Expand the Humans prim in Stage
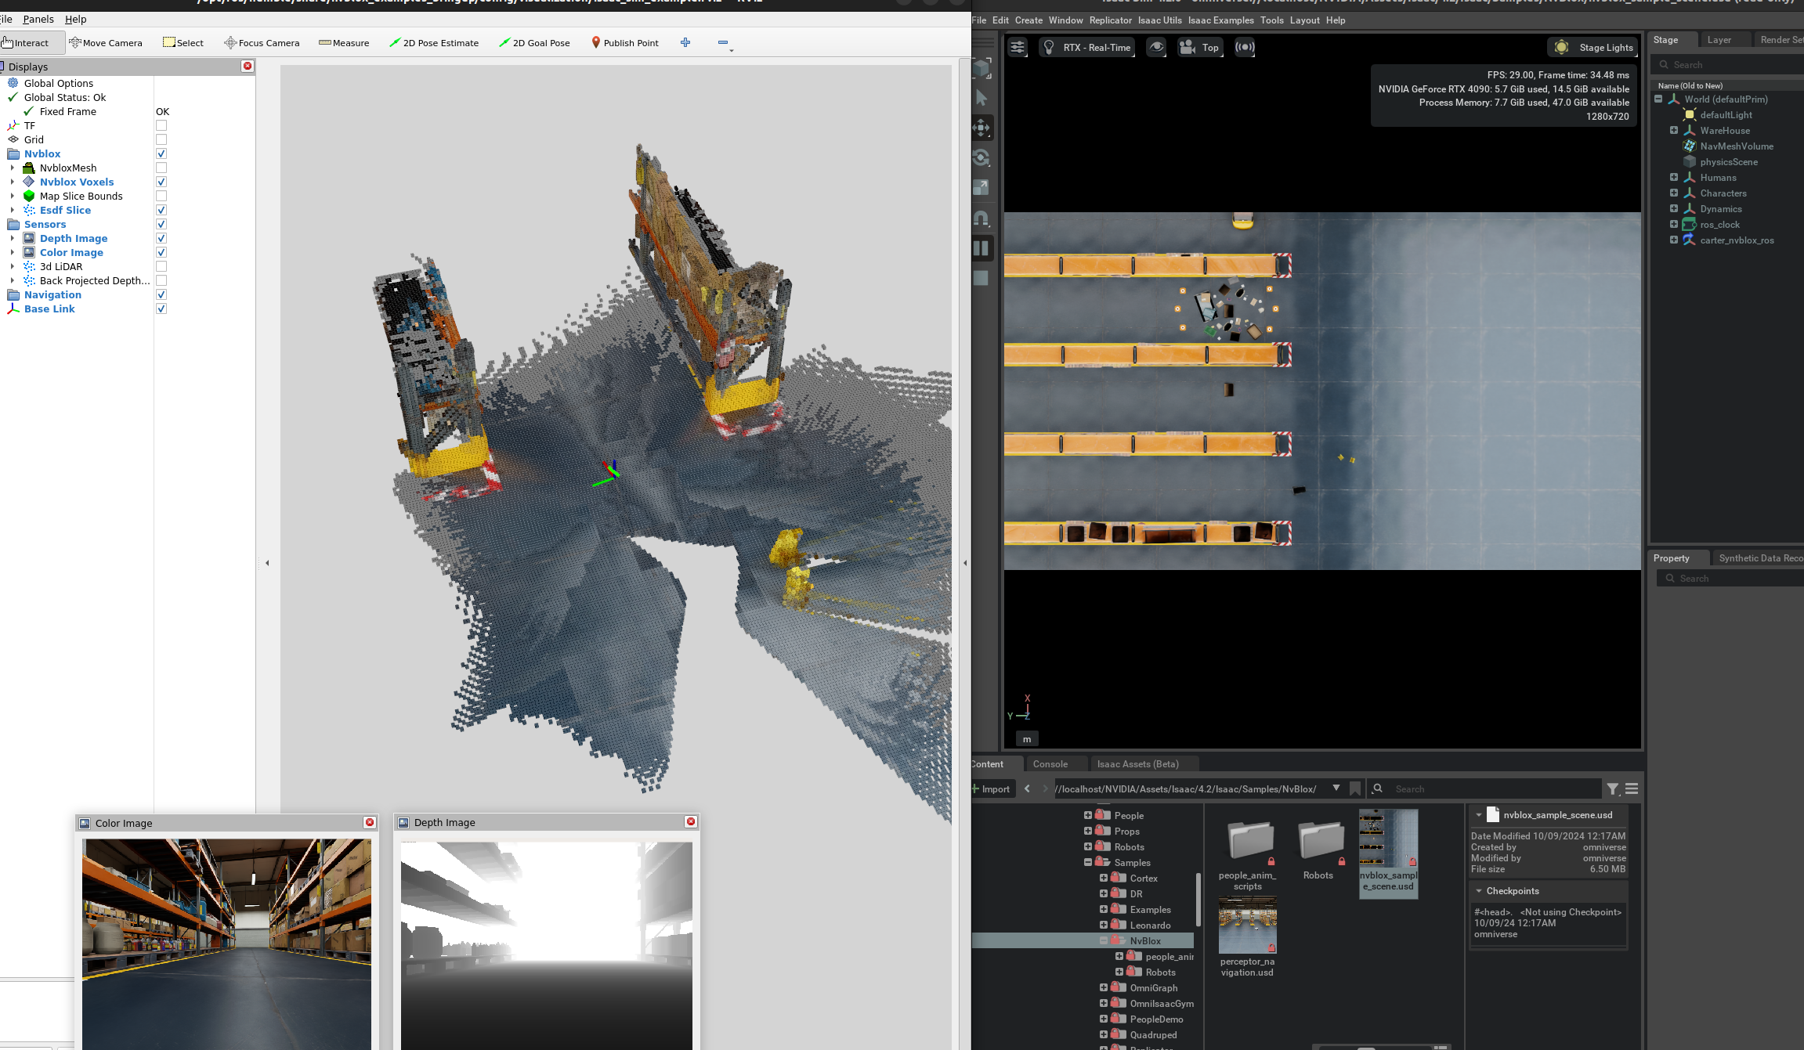The width and height of the screenshot is (1804, 1050). pos(1674,178)
